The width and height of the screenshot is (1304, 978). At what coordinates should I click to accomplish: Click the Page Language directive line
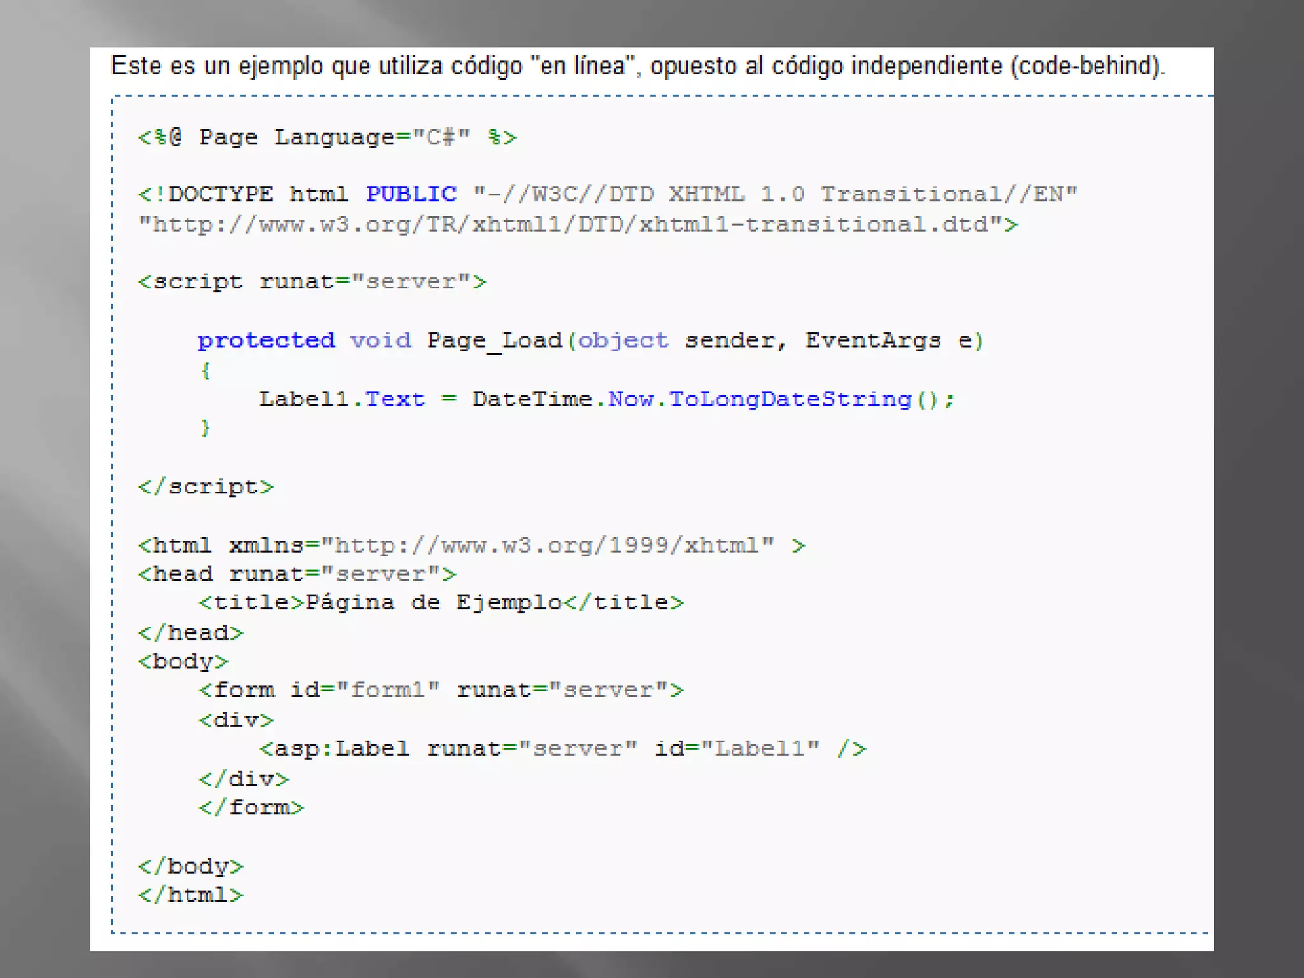click(327, 138)
